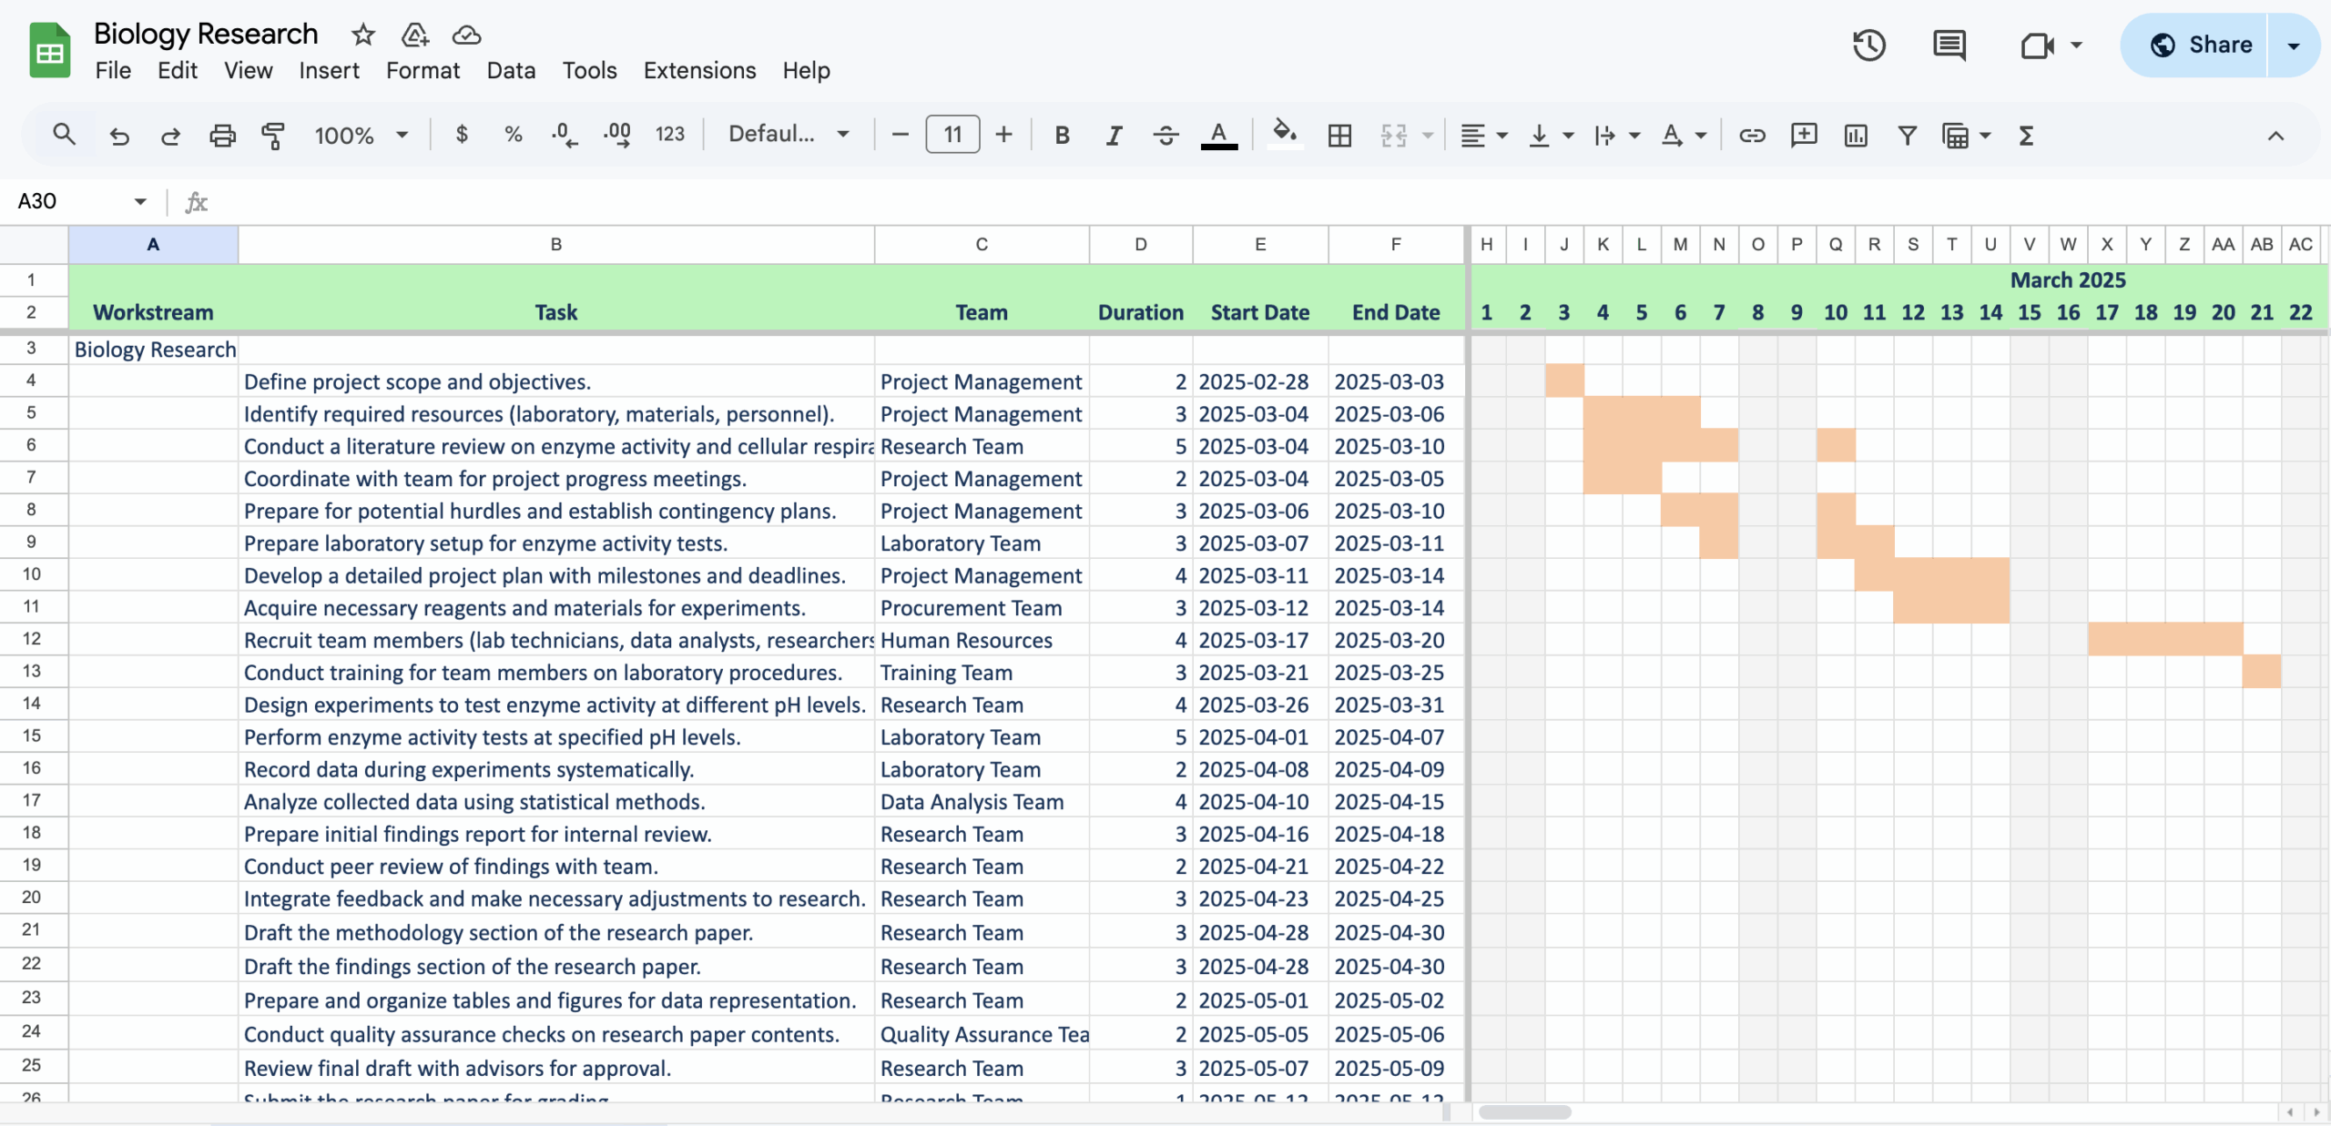Open the Default font dropdown
2331x1126 pixels.
789,135
